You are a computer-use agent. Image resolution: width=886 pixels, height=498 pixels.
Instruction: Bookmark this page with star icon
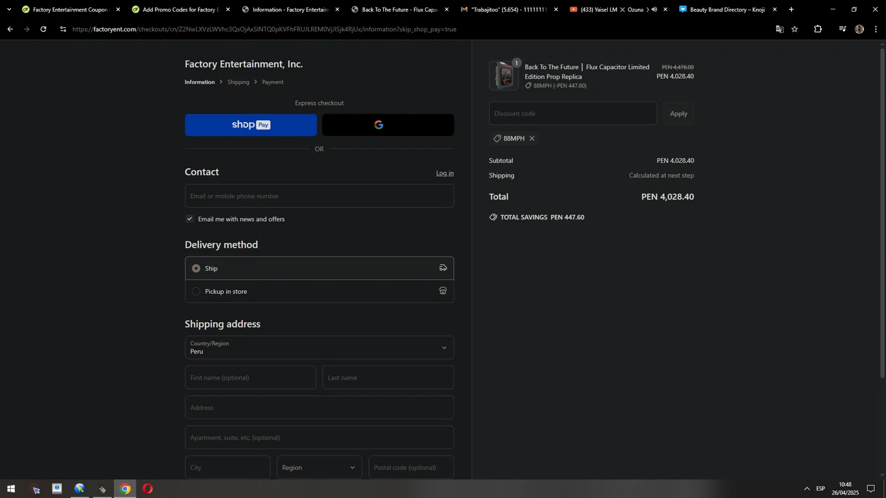tap(795, 29)
